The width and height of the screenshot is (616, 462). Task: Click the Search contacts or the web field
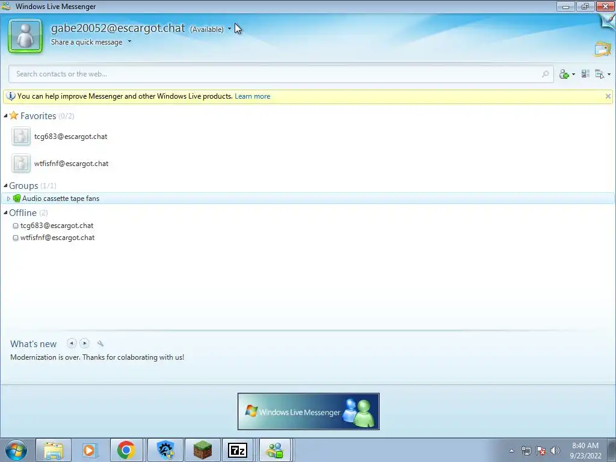point(281,74)
